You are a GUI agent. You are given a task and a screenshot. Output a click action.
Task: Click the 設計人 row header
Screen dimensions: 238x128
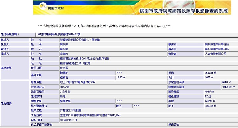(x=15, y=44)
